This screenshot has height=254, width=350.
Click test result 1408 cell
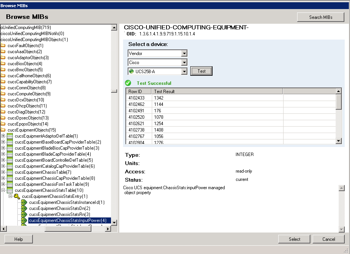[x=217, y=130]
